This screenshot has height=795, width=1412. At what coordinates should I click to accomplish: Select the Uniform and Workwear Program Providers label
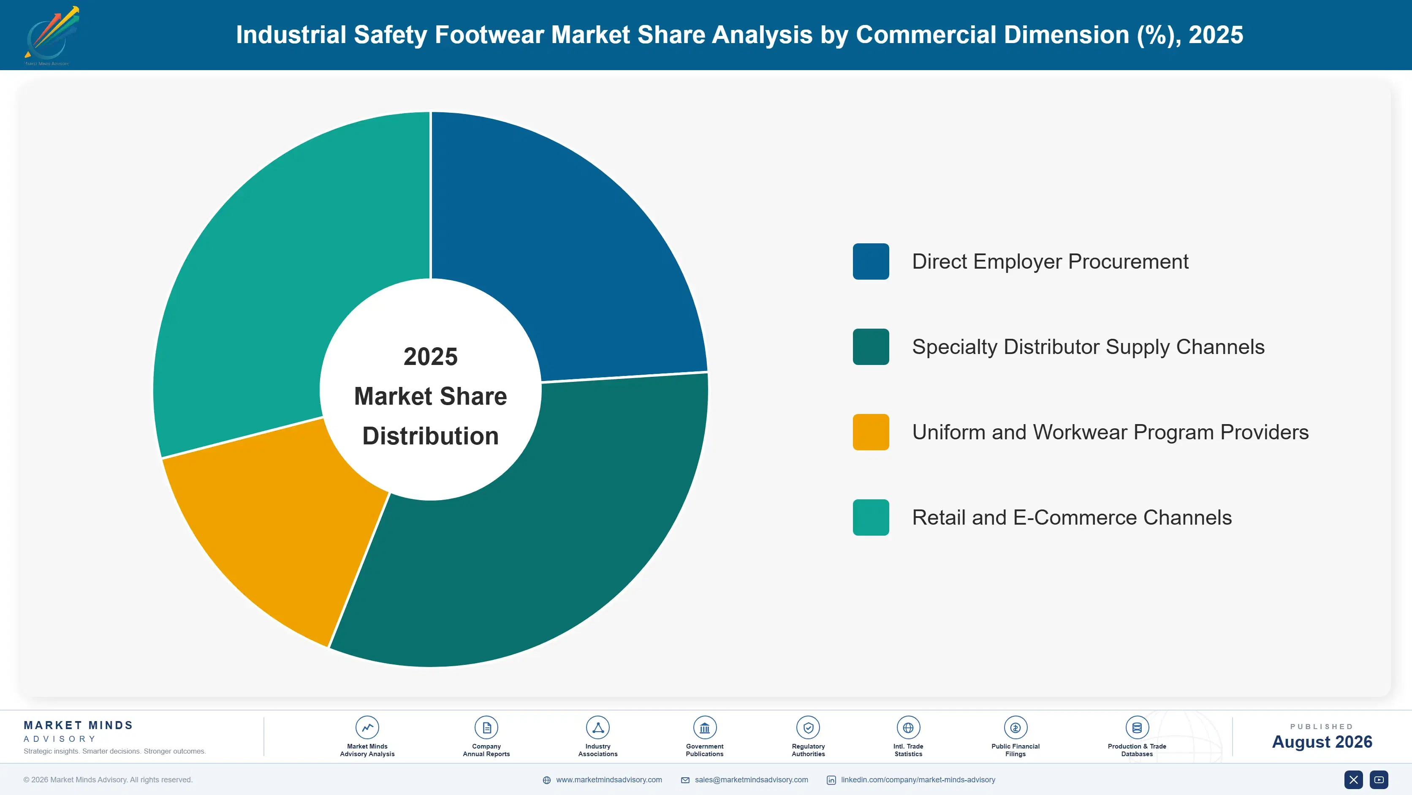tap(1110, 432)
